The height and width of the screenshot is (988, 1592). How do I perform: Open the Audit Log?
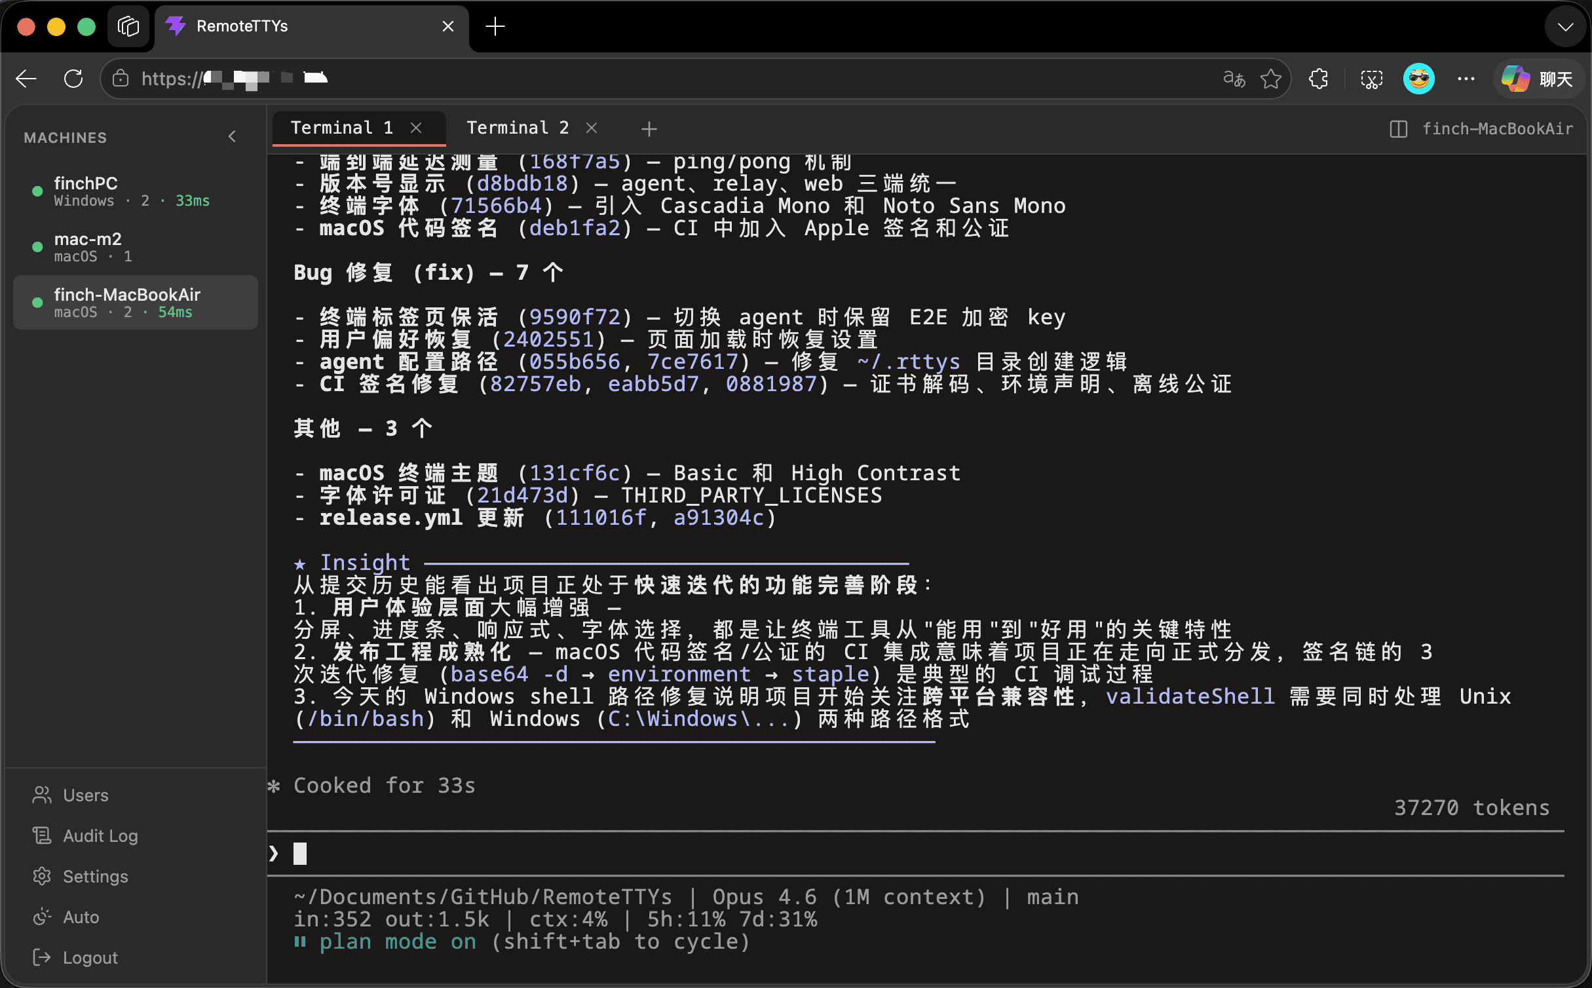[85, 836]
